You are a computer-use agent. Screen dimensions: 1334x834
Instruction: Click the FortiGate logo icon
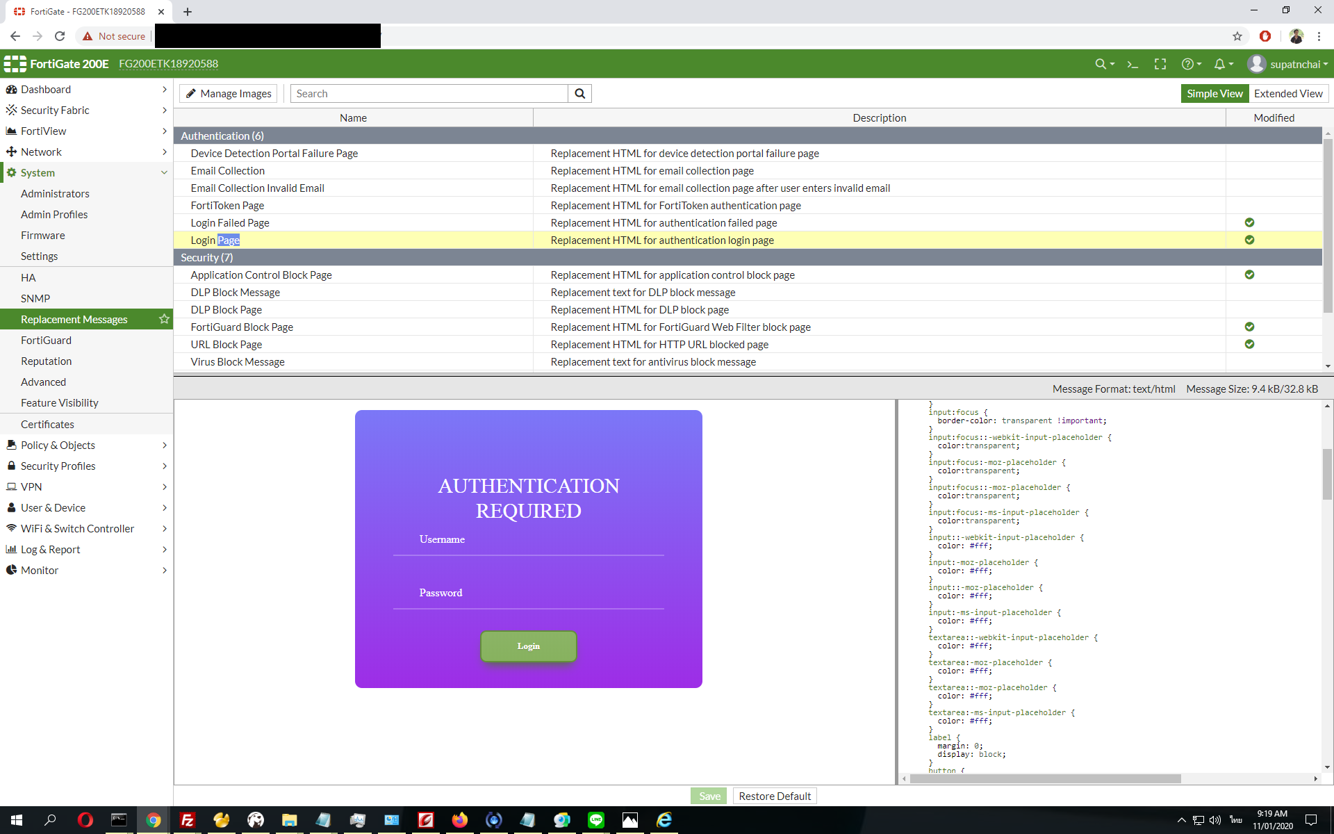pos(15,64)
